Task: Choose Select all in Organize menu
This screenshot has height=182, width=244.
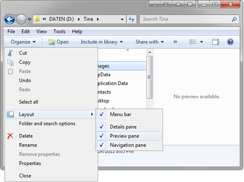Action: click(52, 102)
